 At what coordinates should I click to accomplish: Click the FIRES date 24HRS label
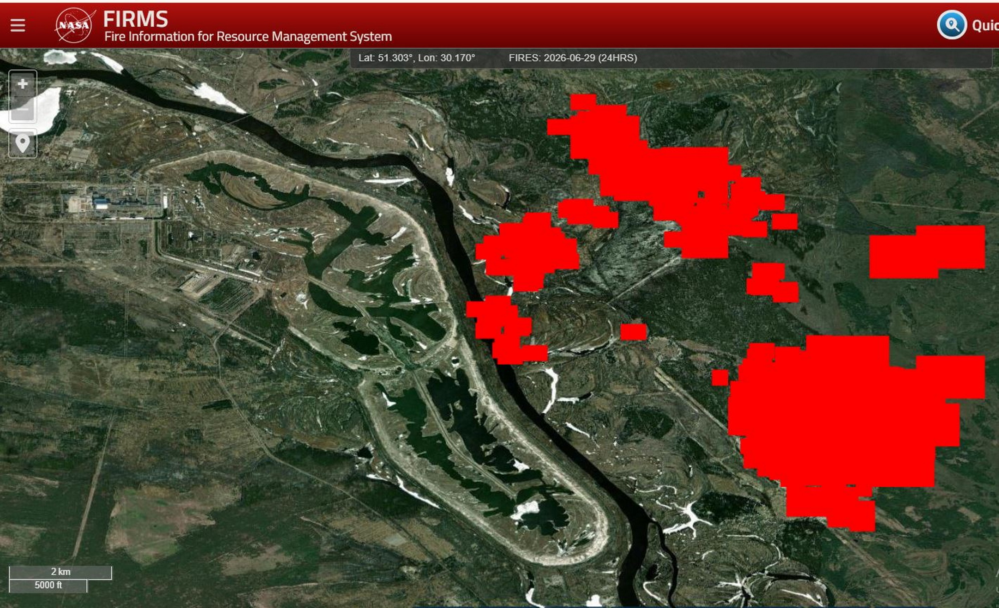click(572, 58)
